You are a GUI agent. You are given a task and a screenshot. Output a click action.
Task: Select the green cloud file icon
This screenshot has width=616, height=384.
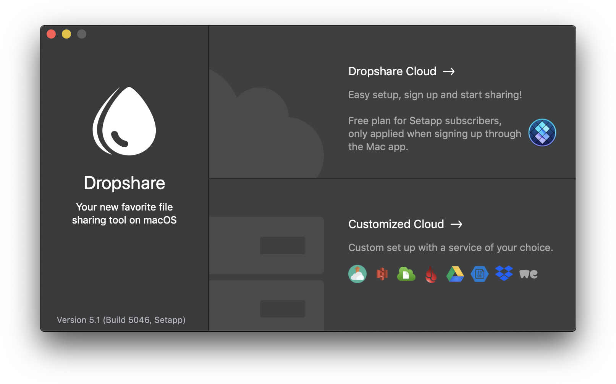(x=406, y=274)
